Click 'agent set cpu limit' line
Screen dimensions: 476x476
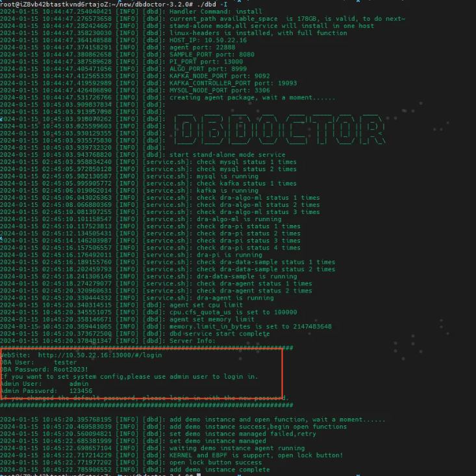(x=206, y=305)
